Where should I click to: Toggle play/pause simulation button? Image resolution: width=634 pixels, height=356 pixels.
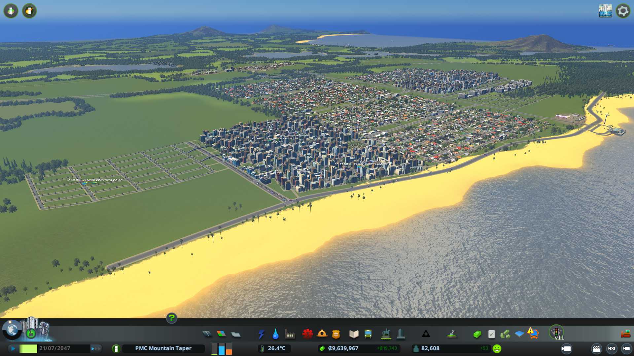(x=13, y=348)
